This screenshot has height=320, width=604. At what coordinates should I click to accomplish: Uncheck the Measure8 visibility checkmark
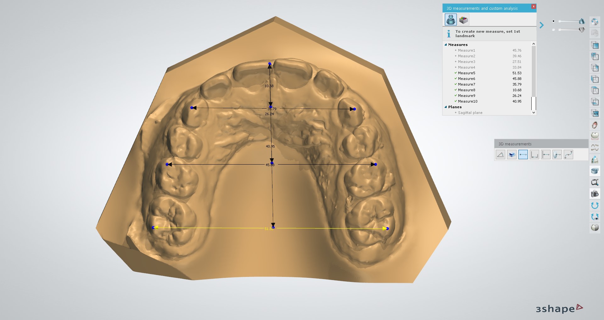455,90
